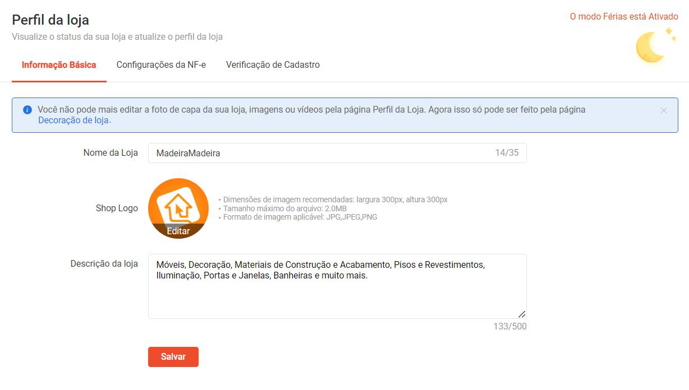Click inside the Descrição da loja textarea
Image resolution: width=689 pixels, height=390 pixels.
(x=337, y=286)
